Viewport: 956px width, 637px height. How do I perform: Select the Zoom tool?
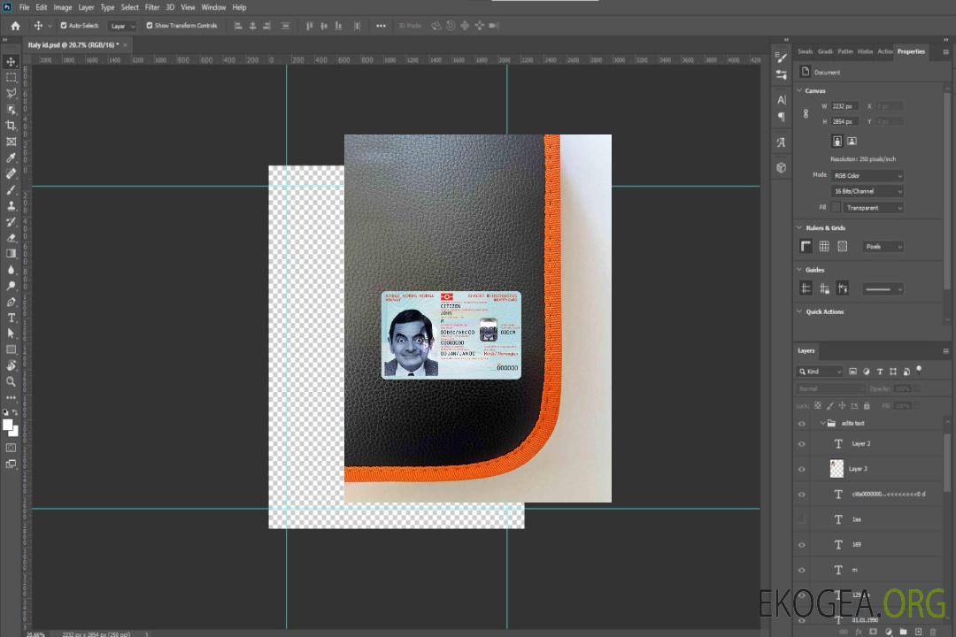[x=12, y=381]
